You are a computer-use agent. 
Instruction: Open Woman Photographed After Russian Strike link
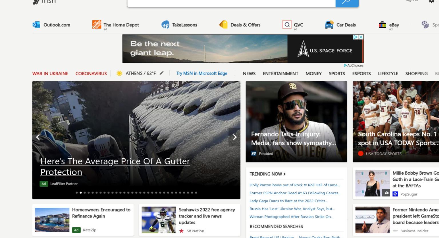pos(292,217)
